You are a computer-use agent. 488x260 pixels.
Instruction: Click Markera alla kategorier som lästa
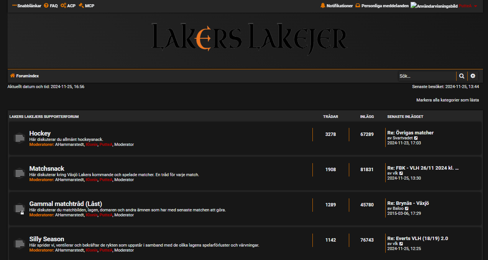click(448, 100)
